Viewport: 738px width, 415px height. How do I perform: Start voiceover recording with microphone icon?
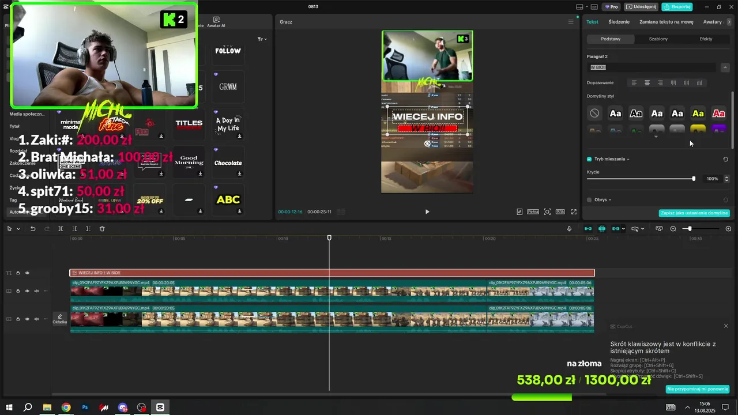[569, 229]
